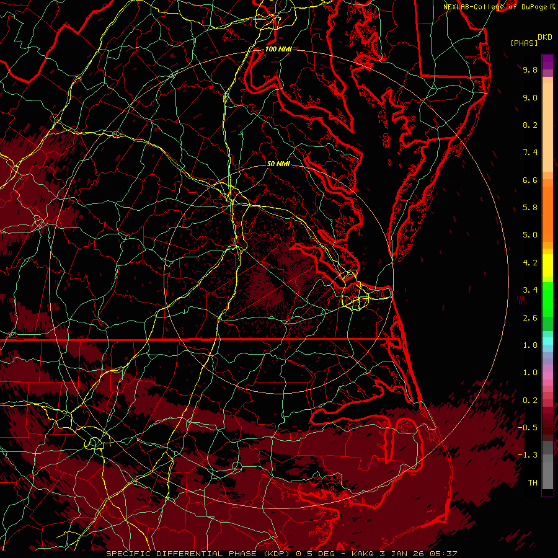The height and width of the screenshot is (558, 558).
Task: Click the 4.2 scale value
Action: pyautogui.click(x=530, y=263)
